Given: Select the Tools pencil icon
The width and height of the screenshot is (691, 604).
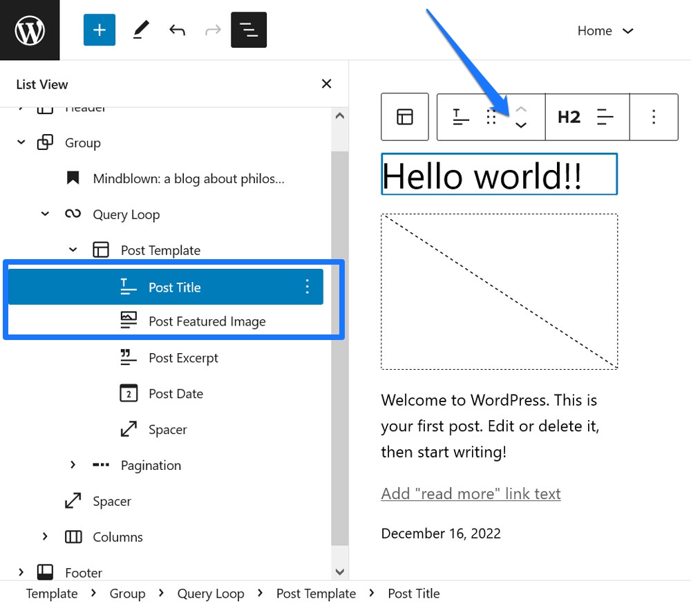Looking at the screenshot, I should (x=140, y=30).
